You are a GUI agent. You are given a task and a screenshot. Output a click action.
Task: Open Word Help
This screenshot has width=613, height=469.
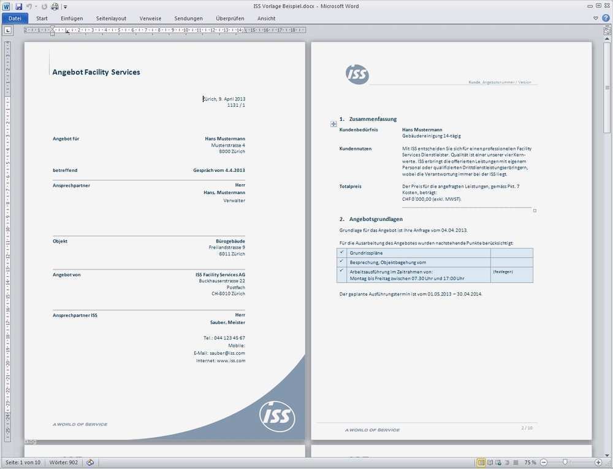[x=606, y=17]
